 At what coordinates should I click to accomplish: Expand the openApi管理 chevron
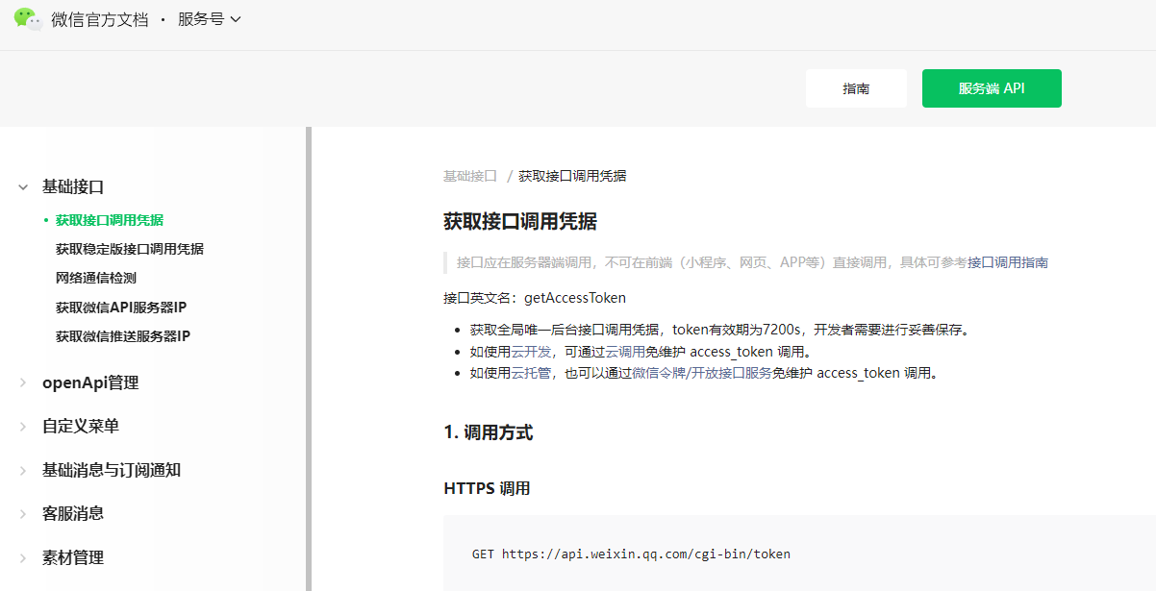pyautogui.click(x=23, y=382)
